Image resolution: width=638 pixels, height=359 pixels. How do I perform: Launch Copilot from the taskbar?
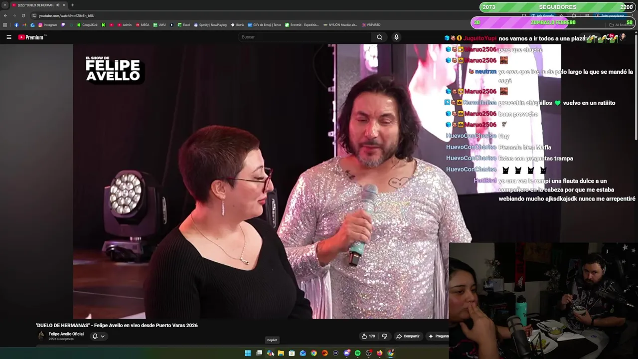(x=270, y=353)
